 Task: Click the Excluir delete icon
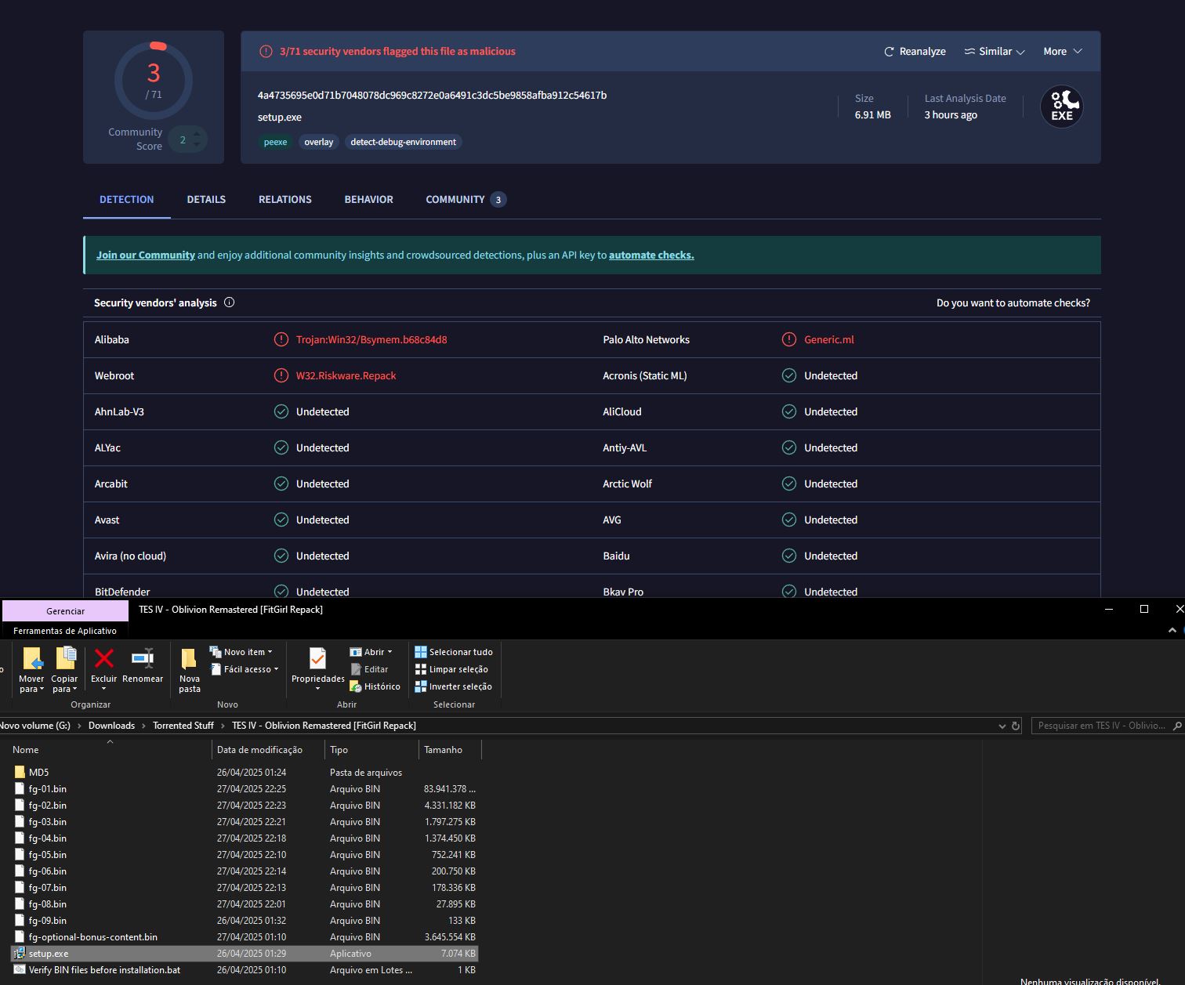(103, 659)
